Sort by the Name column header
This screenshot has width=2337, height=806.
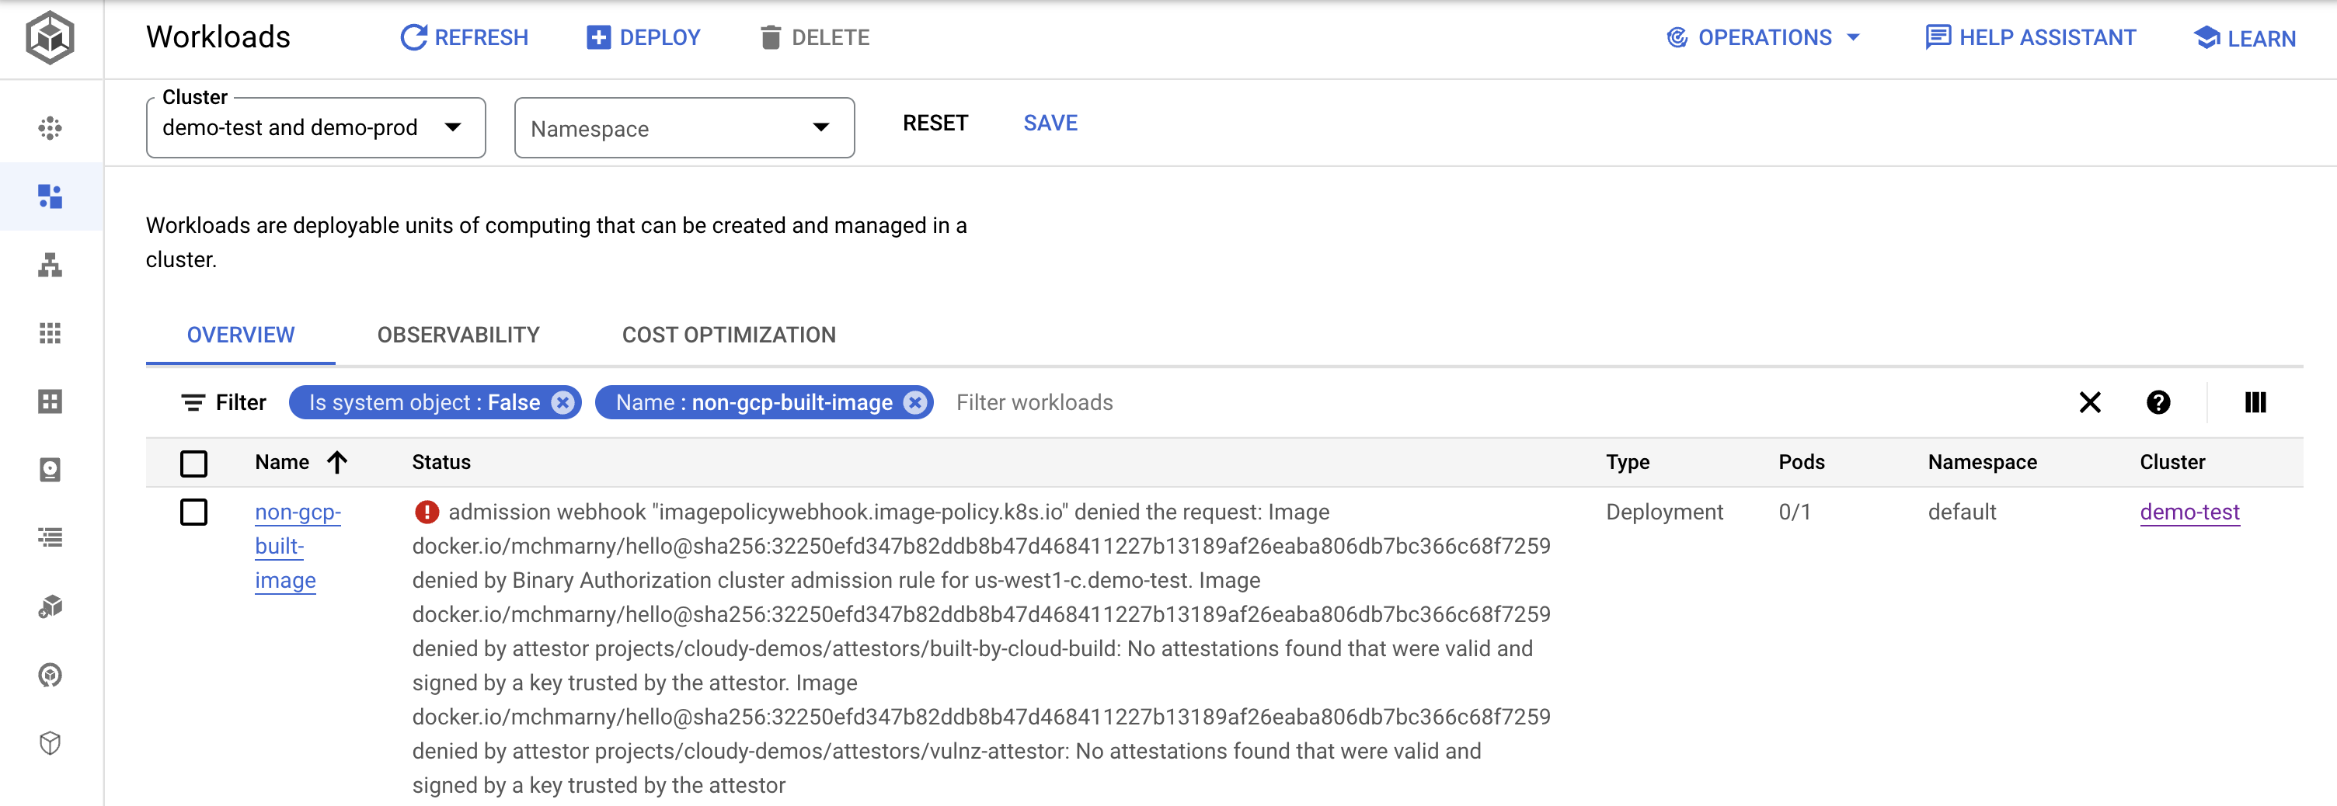point(282,462)
